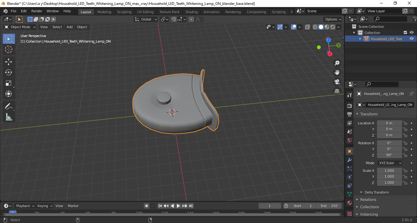
Task: Activate the Transform tool
Action: pyautogui.click(x=9, y=94)
